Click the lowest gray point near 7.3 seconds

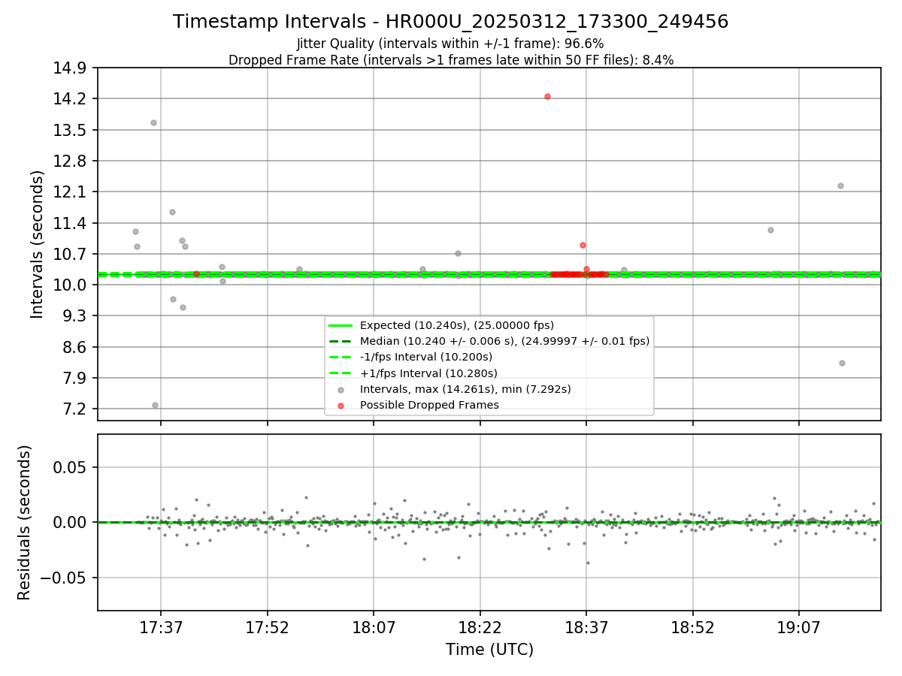155,405
